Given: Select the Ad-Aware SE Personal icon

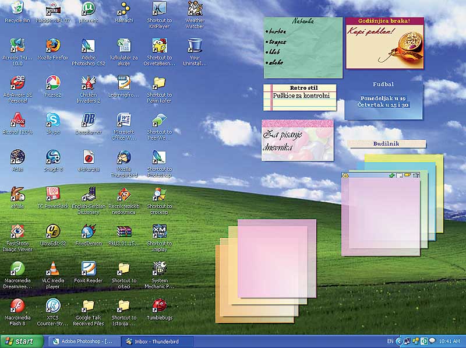Looking at the screenshot, I should pos(17,83).
